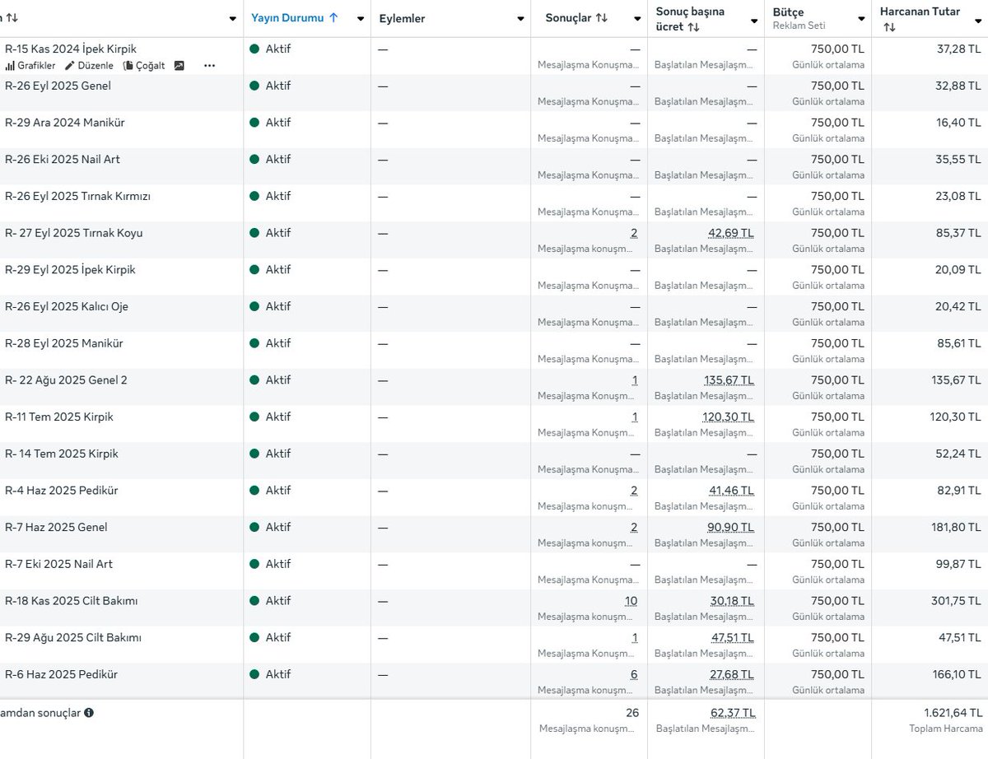Open Grafikler for R-15 Kas 2024 İpek Kirpik
988x759 pixels.
pyautogui.click(x=30, y=66)
